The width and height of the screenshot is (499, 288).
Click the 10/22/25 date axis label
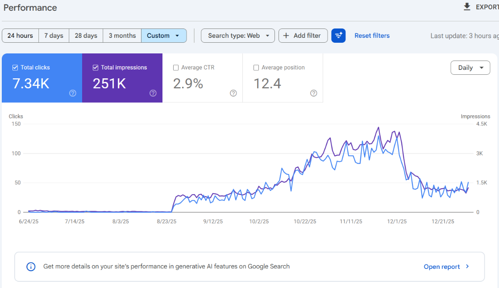305,221
